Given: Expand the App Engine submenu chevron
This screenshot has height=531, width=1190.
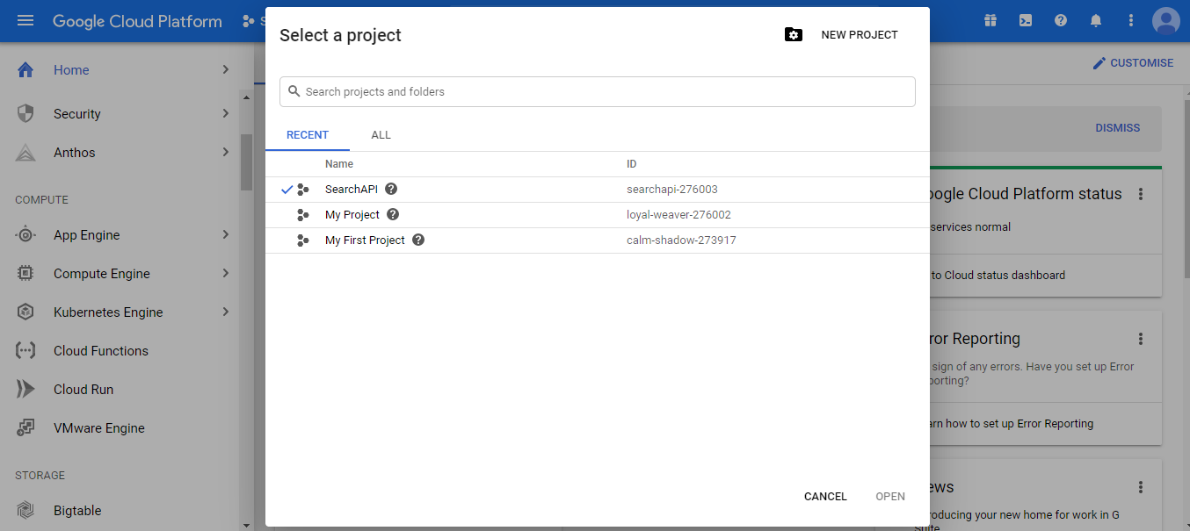Looking at the screenshot, I should (x=226, y=234).
